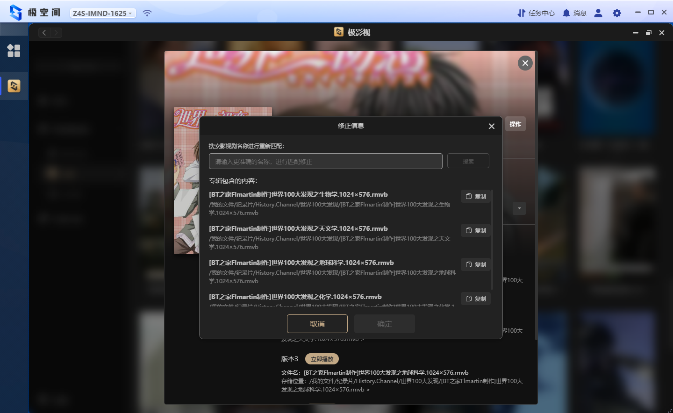Select 化学.1024×576.rmvb file title
The height and width of the screenshot is (413, 673).
[295, 297]
